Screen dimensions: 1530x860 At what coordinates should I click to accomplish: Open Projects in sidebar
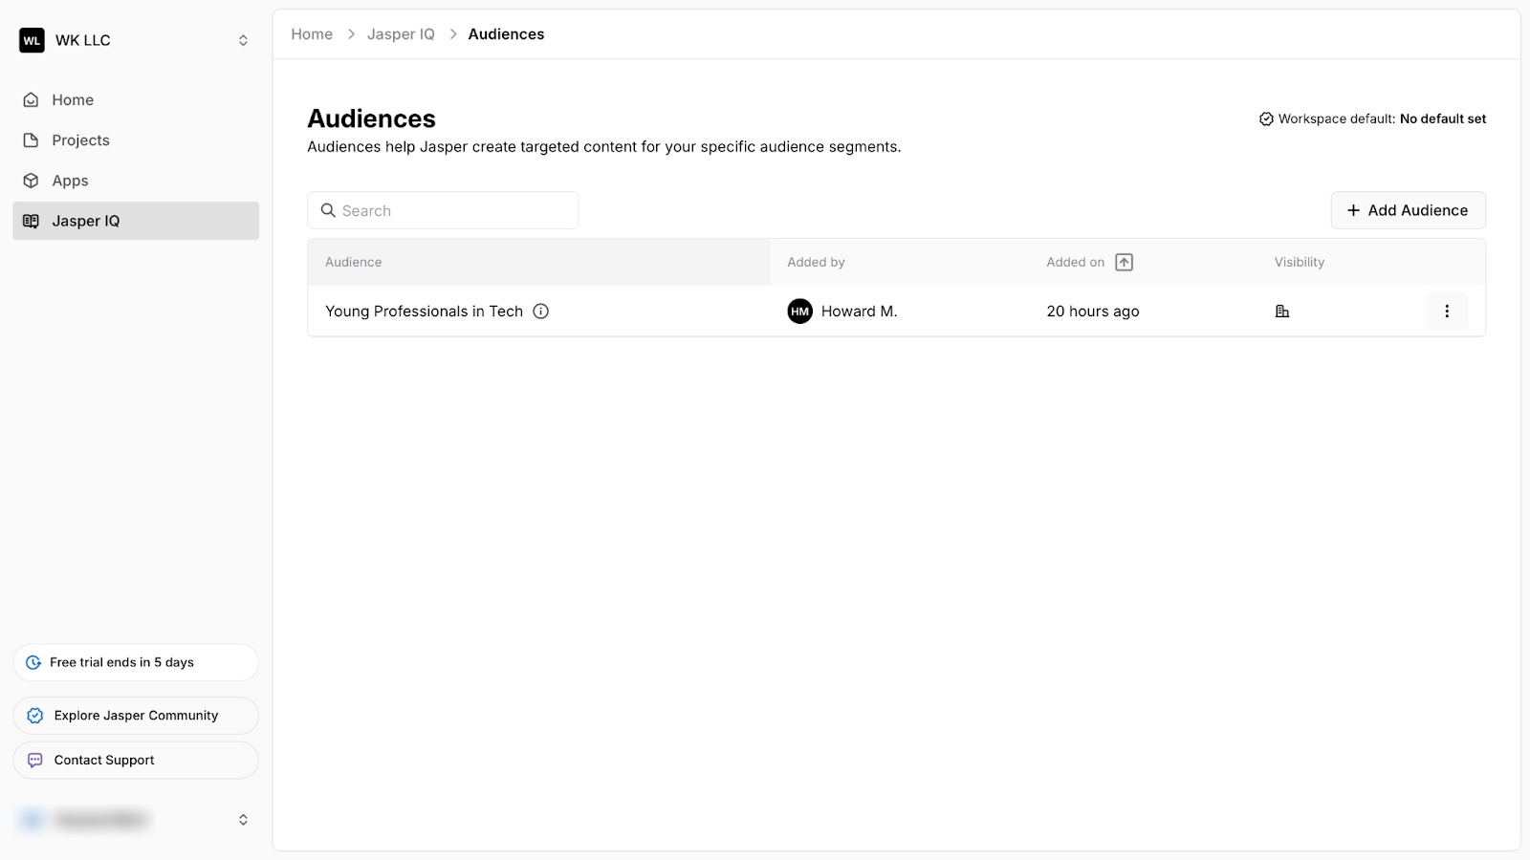click(x=135, y=140)
